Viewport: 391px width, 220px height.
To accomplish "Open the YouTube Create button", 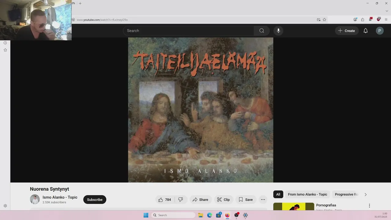I will [x=347, y=31].
